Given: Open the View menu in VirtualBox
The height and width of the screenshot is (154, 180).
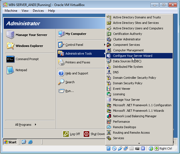Looking at the screenshot, I should click(25, 11).
